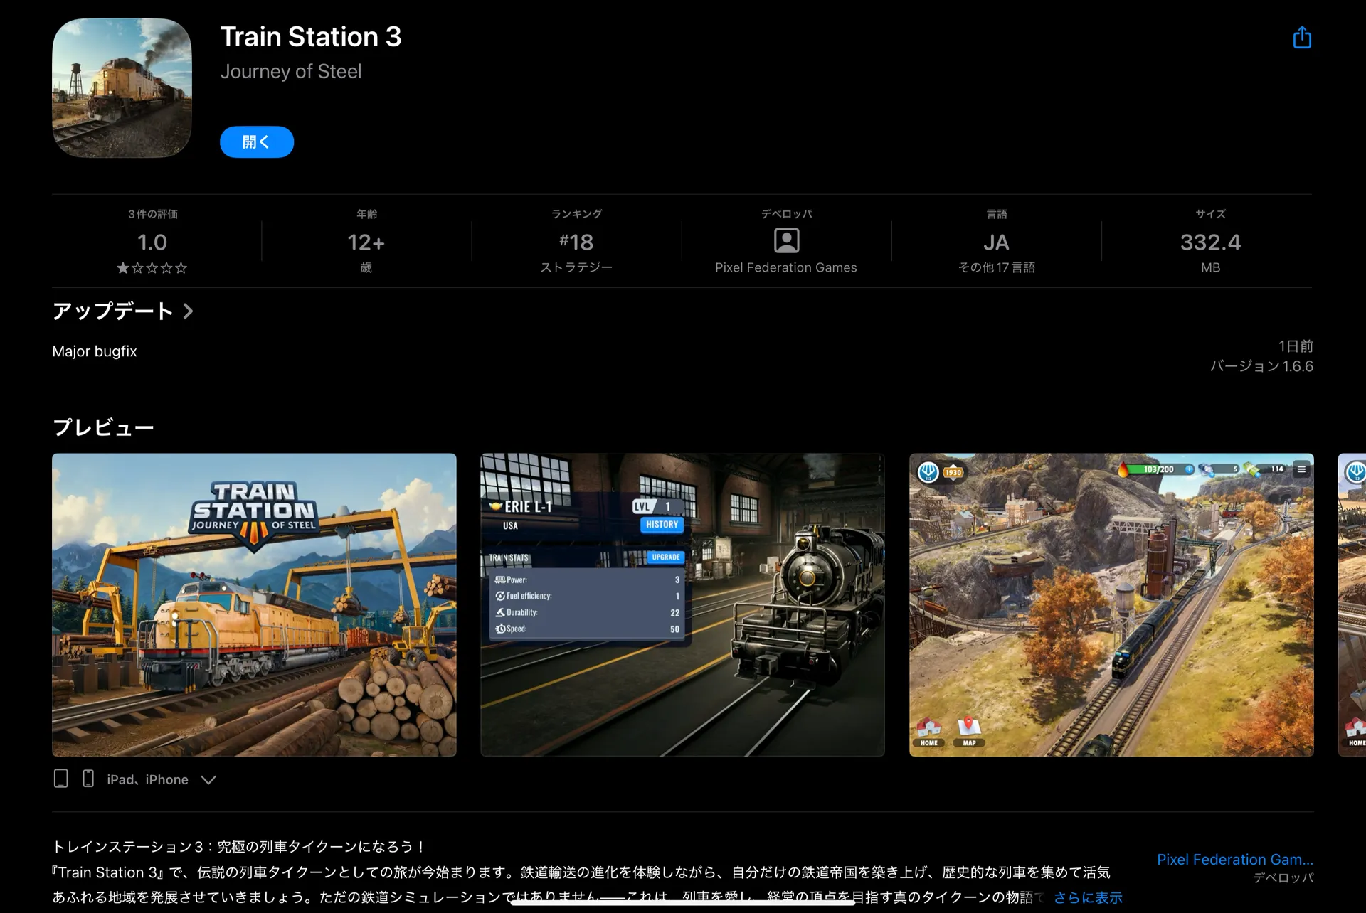The height and width of the screenshot is (913, 1366).
Task: Tap UPGRADE button in the locomotive preview
Action: [666, 557]
